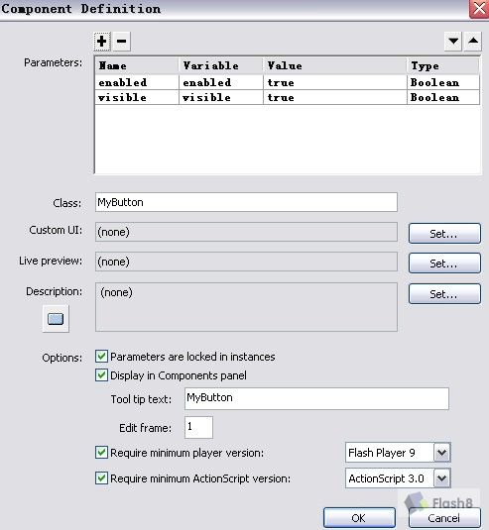The height and width of the screenshot is (530, 489).
Task: Click the Tool tip text field
Action: coord(316,398)
